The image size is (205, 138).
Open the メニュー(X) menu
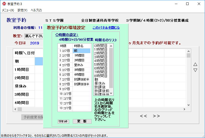pos(8,10)
